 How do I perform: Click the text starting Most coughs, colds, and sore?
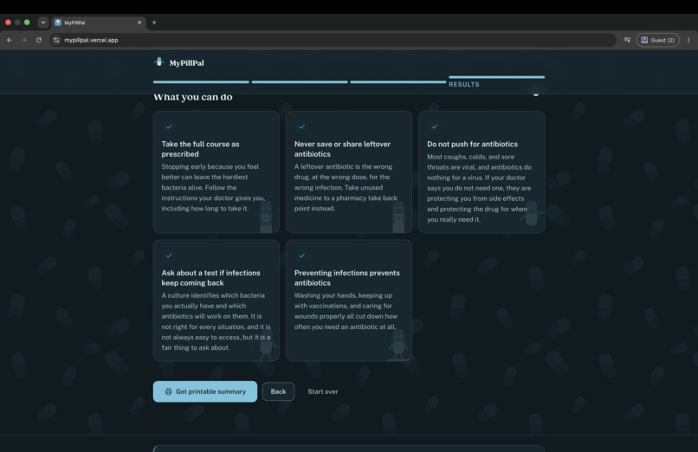(479, 188)
